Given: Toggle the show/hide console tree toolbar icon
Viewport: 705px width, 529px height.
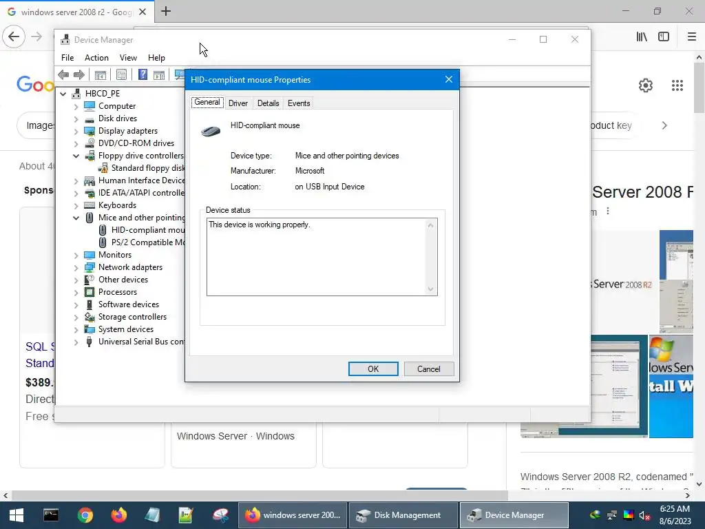Looking at the screenshot, I should (x=101, y=74).
